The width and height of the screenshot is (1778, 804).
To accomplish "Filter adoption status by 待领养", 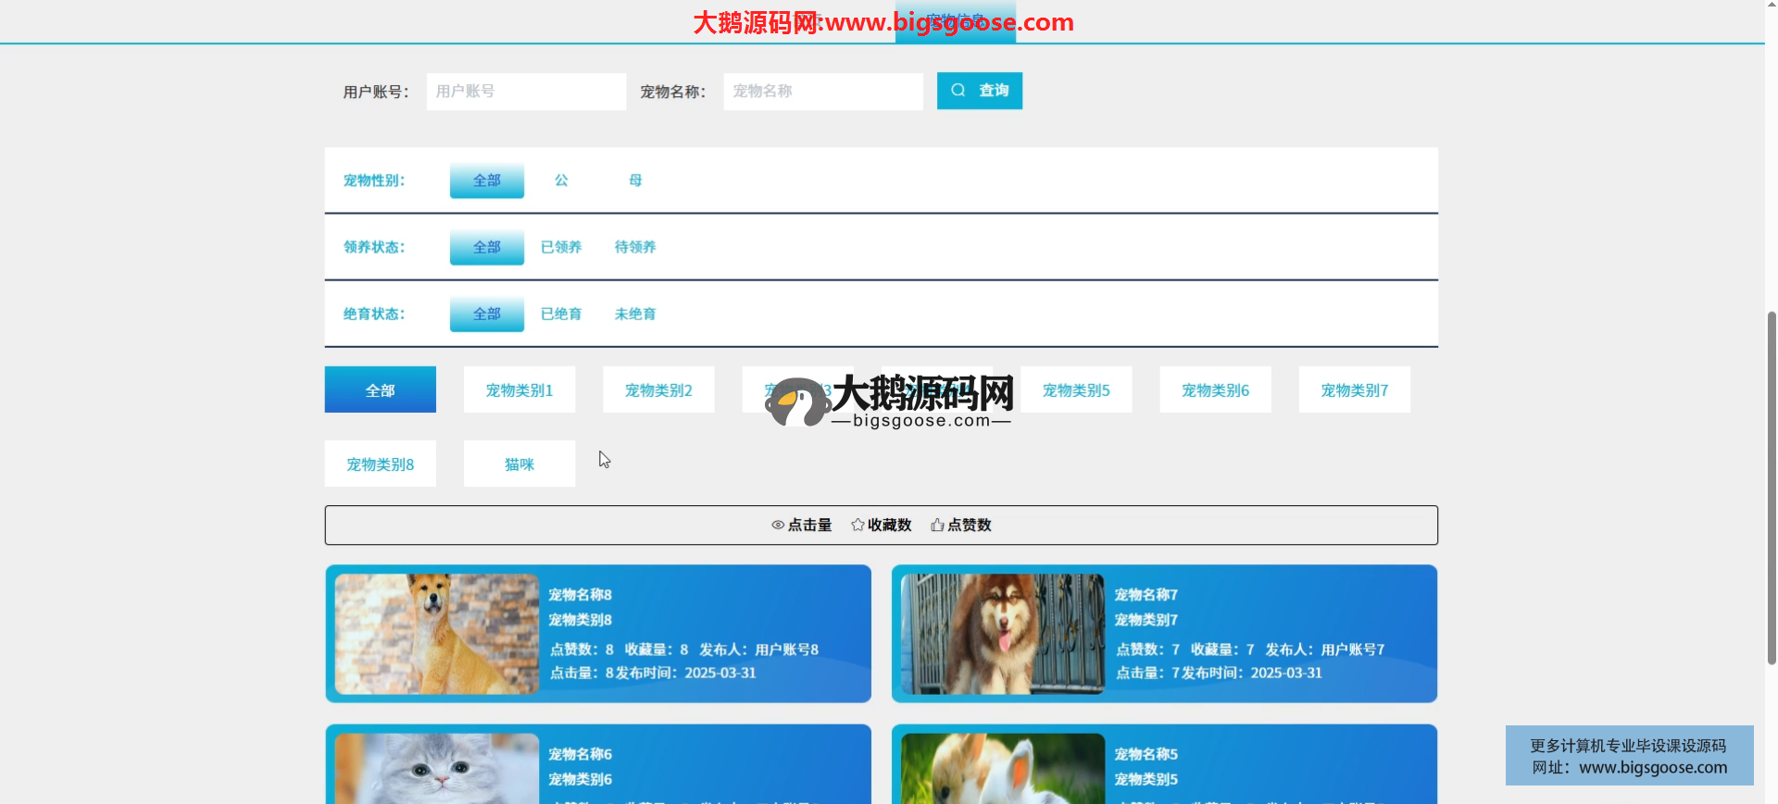I will tap(635, 247).
